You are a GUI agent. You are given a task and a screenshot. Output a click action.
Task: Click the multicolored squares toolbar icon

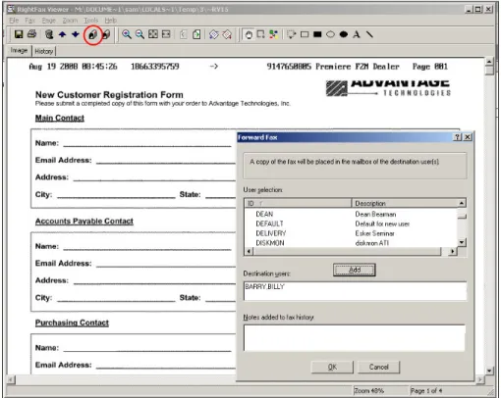tap(273, 34)
